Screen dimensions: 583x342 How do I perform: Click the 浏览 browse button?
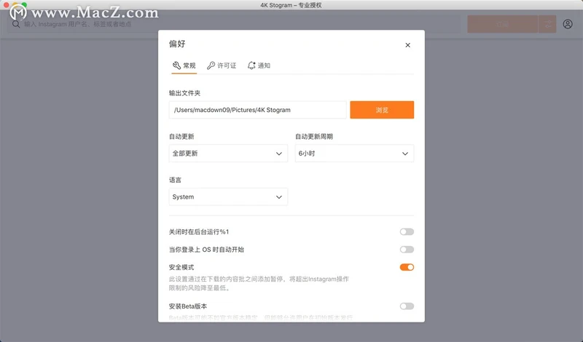coord(382,110)
